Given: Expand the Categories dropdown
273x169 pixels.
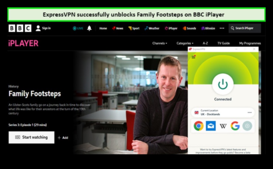Looking at the screenshot, I should coord(184,43).
